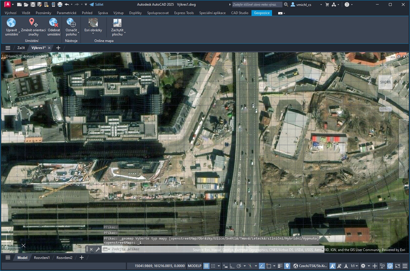Open the Express Tools ribbon tab

[184, 13]
